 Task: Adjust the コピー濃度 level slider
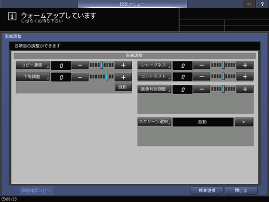pyautogui.click(x=101, y=65)
